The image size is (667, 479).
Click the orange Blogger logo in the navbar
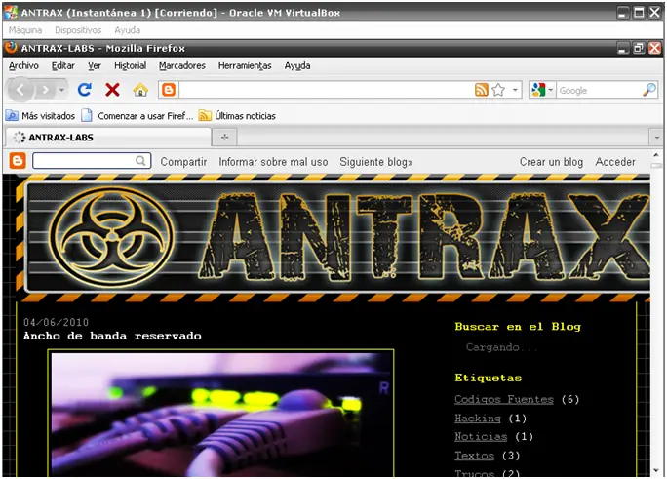click(18, 161)
